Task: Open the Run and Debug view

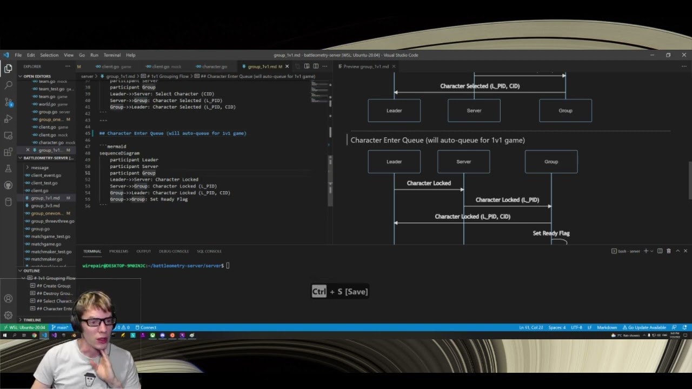Action: tap(8, 119)
